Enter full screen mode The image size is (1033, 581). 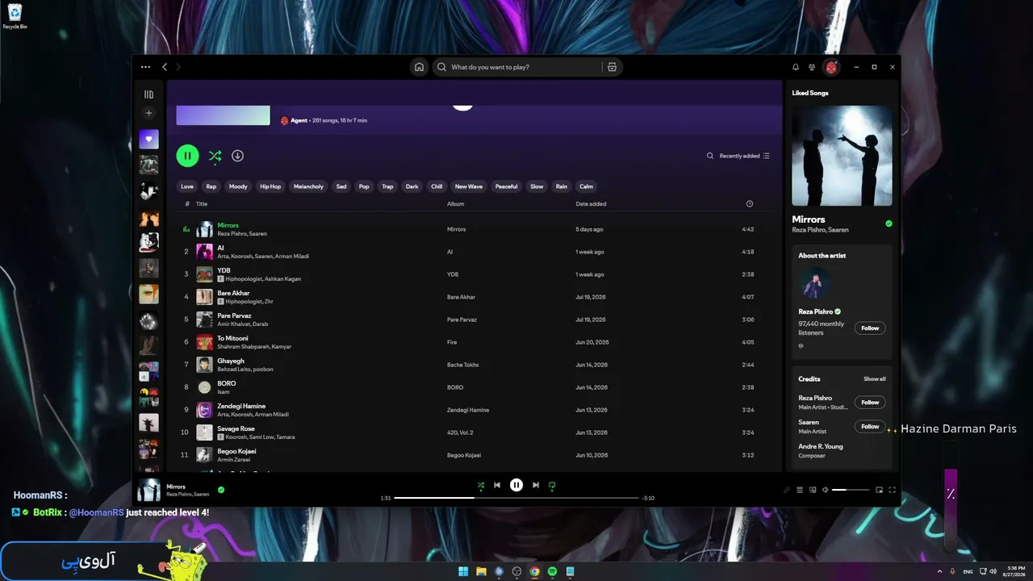click(x=892, y=490)
